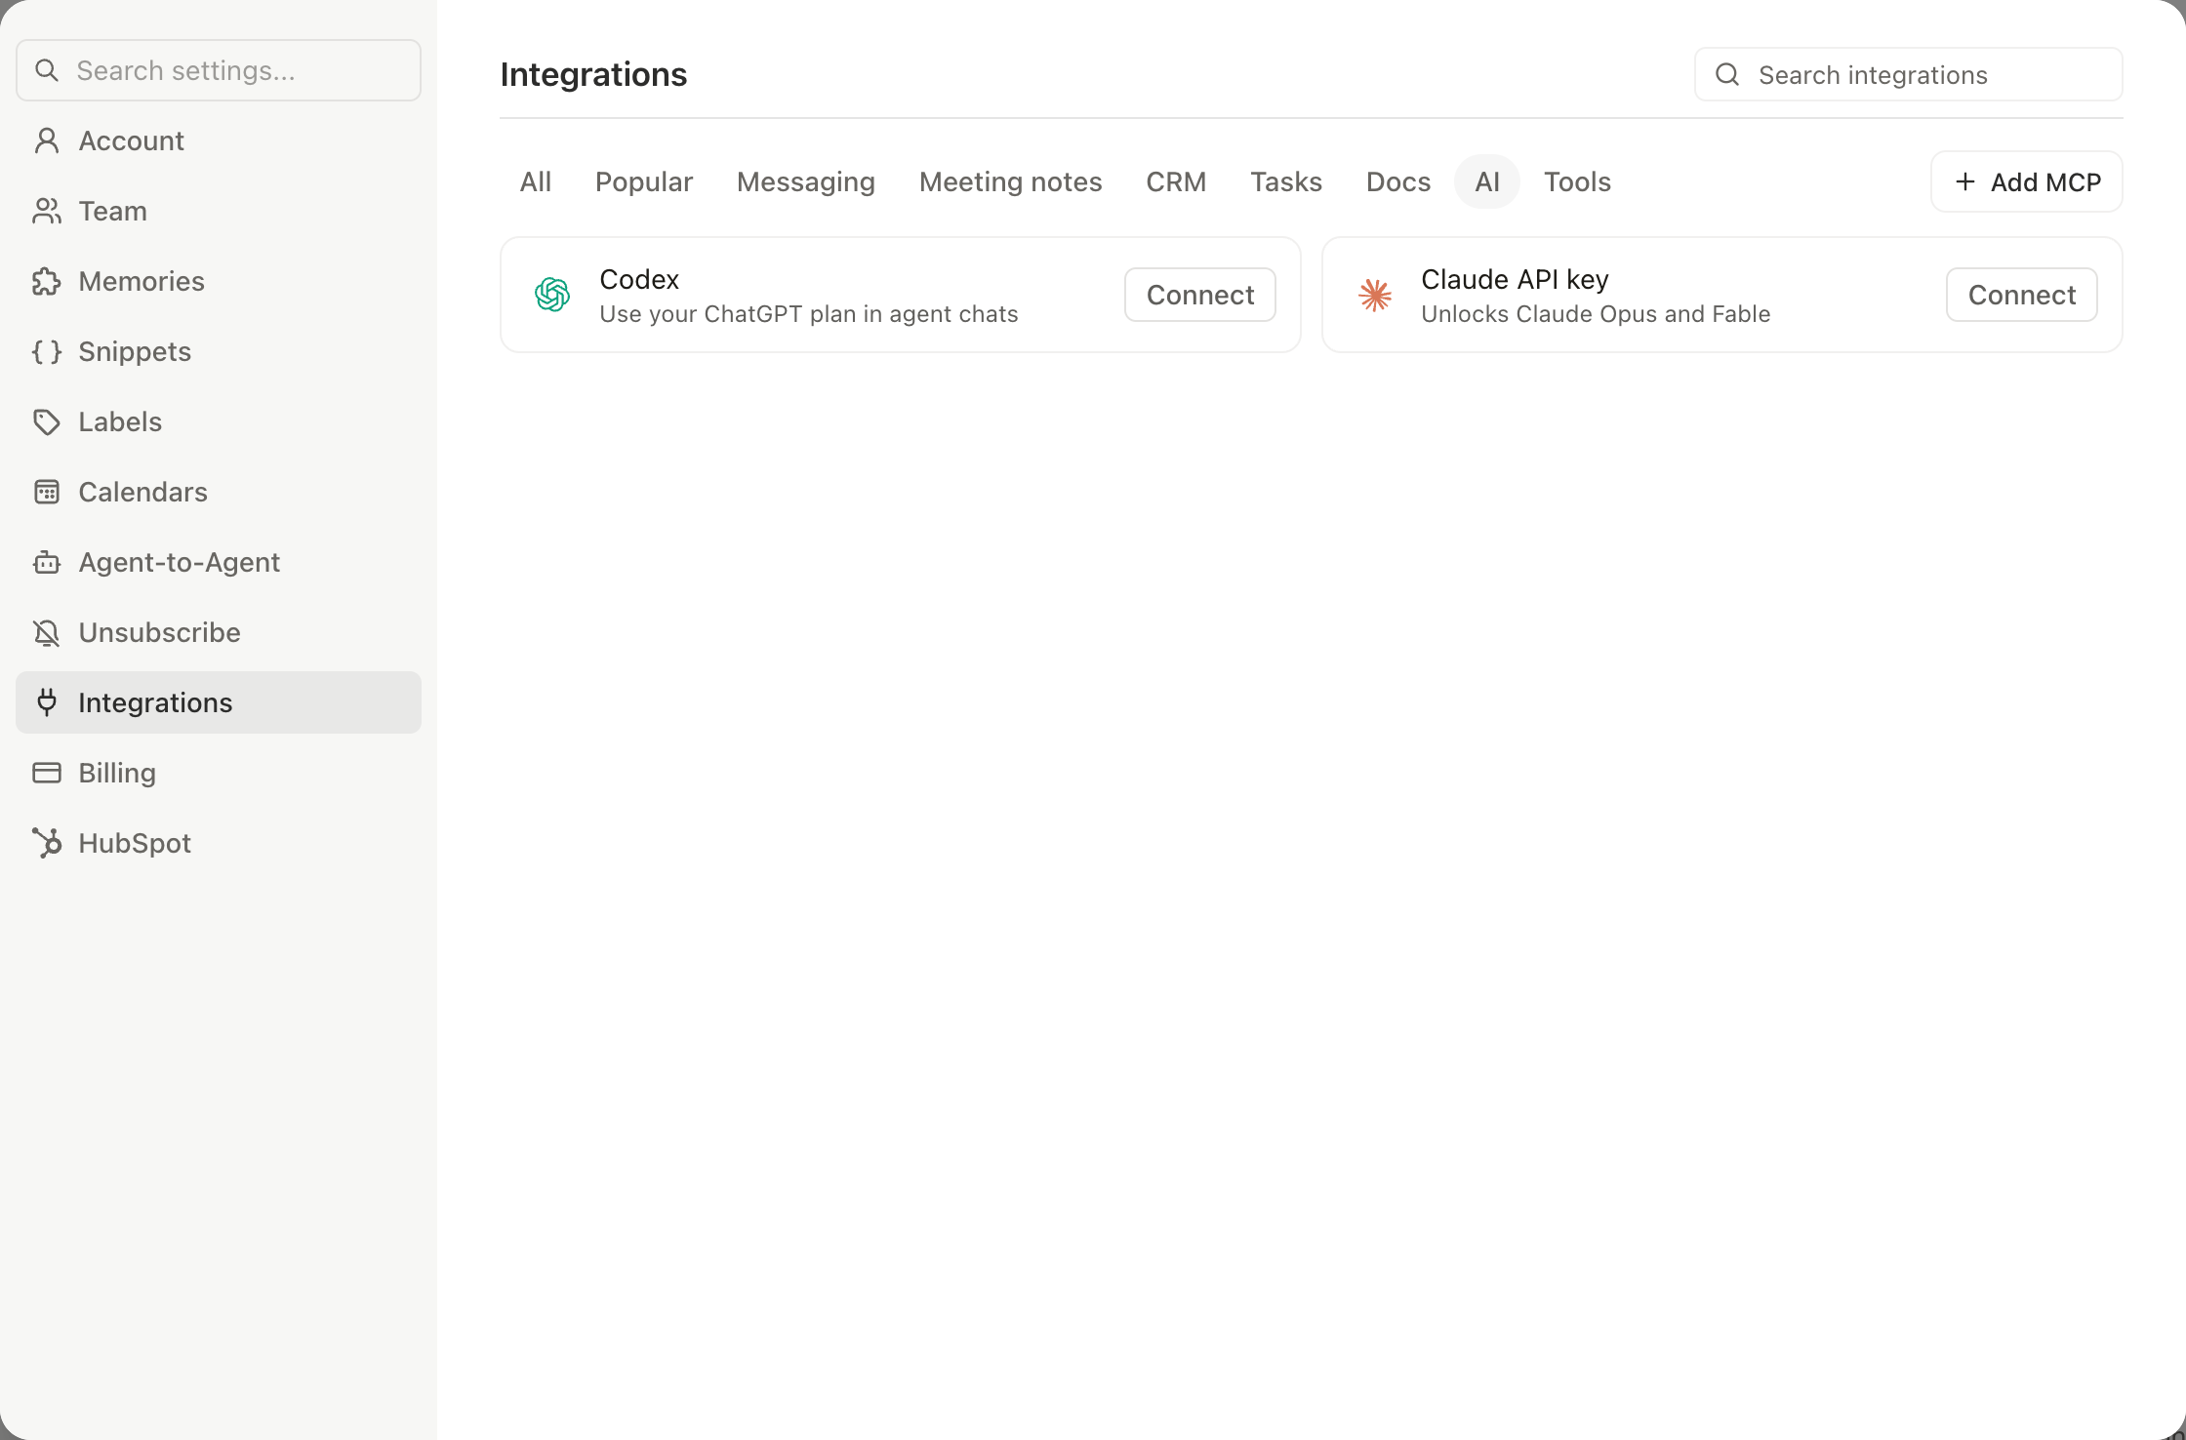
Task: Click the Billing credit card icon
Action: point(47,773)
